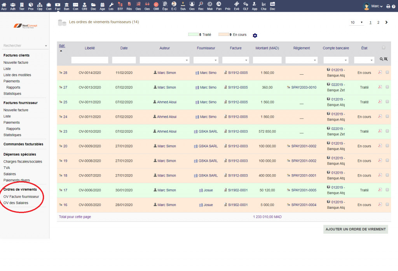Viewport: 398px width, 271px height.
Task: Select Paiements divers in the sidebar
Action: click(16, 180)
